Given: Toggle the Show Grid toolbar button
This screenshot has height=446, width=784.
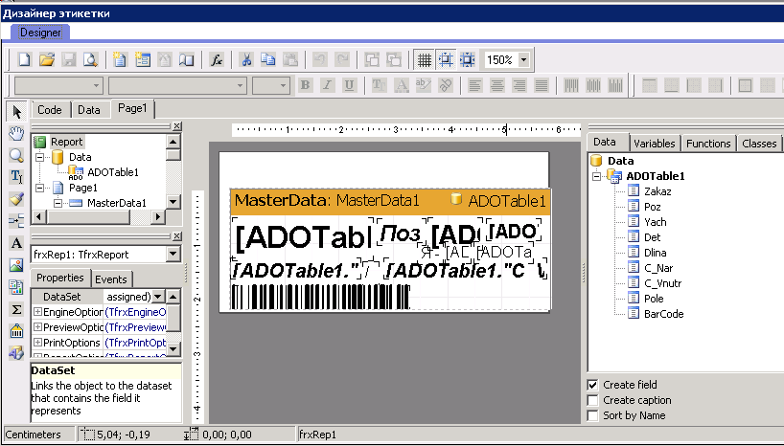Looking at the screenshot, I should (x=424, y=59).
